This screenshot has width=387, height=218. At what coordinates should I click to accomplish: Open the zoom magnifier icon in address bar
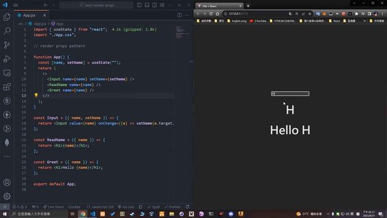coord(297,13)
